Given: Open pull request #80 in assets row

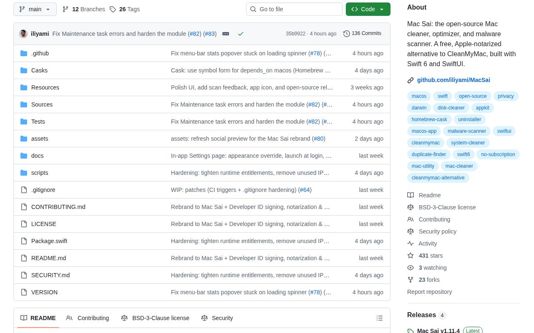Looking at the screenshot, I should (x=319, y=139).
